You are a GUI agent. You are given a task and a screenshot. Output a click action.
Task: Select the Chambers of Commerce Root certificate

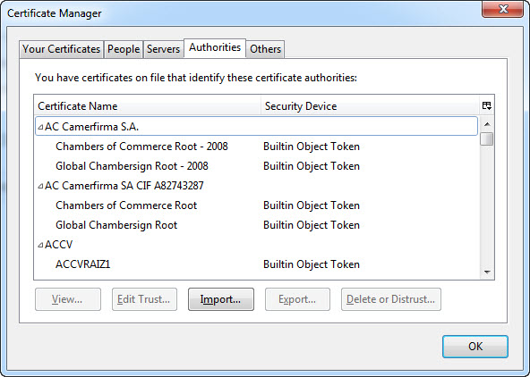coord(126,205)
